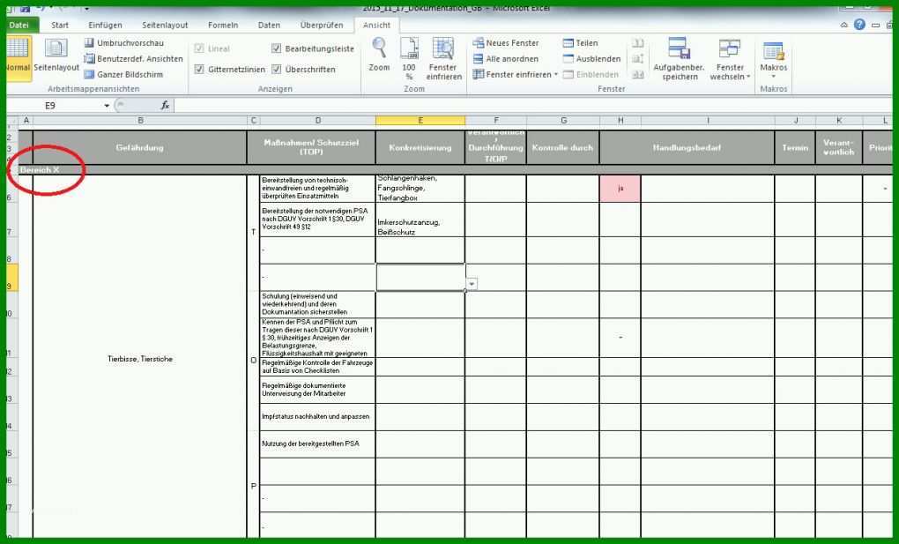Select cell "Imkerschutzanzug, Beißschutz"
Viewport: 899px width, 544px height.
420,220
